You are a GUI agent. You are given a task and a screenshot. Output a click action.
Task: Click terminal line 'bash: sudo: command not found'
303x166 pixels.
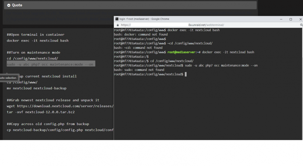point(139,70)
